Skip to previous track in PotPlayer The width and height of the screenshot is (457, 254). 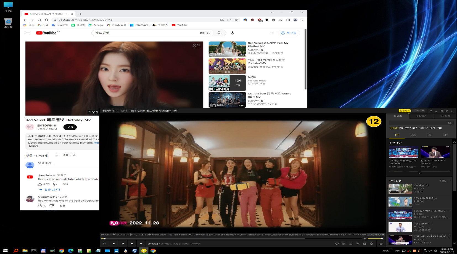123,244
